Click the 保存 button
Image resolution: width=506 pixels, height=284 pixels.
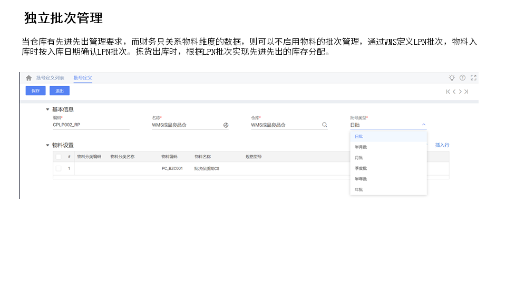tap(35, 90)
